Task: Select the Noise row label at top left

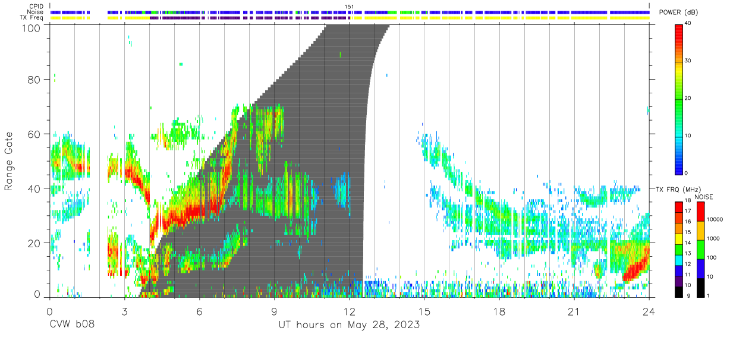Action: click(x=35, y=12)
